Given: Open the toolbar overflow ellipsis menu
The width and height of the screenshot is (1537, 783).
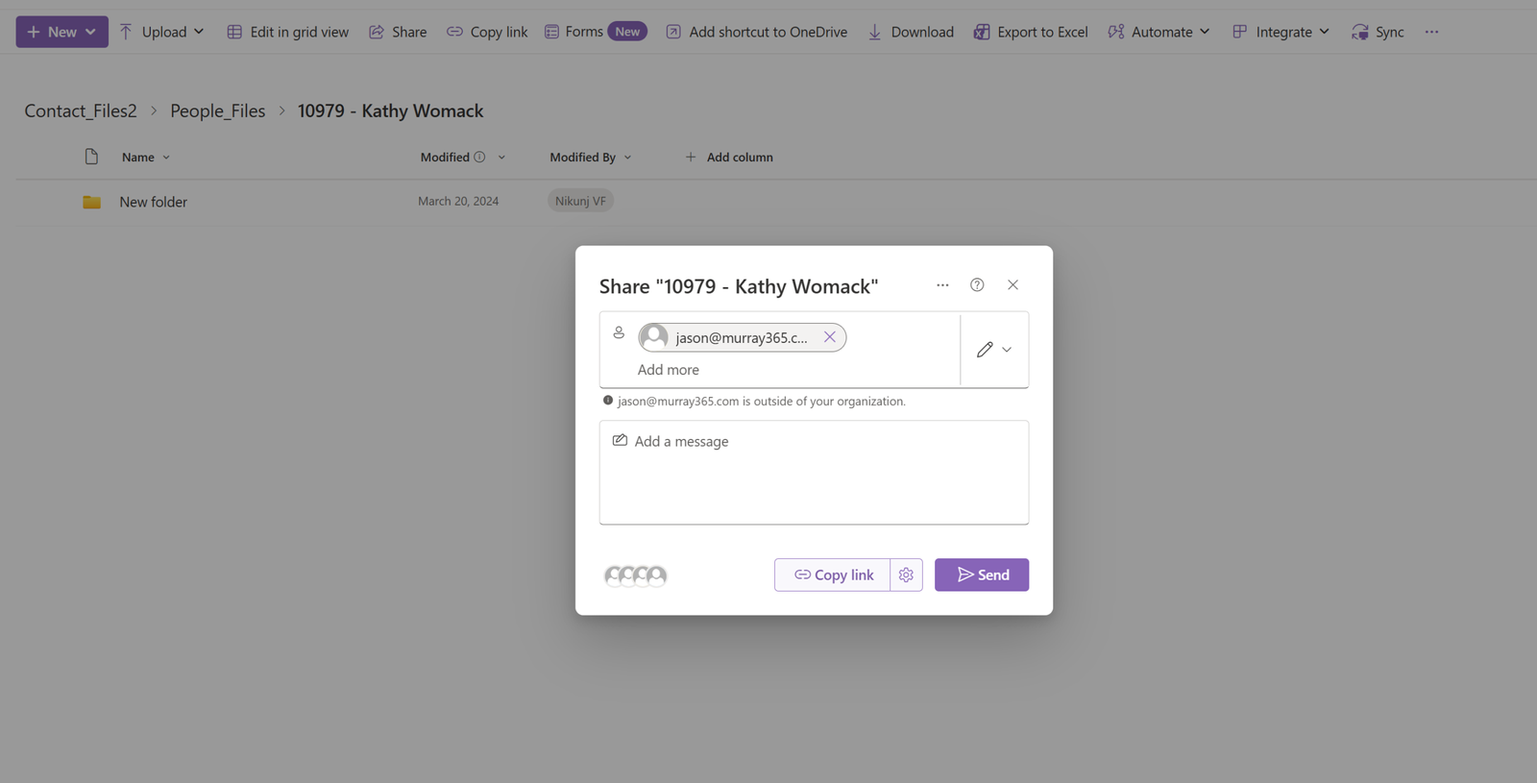Looking at the screenshot, I should tap(1431, 32).
